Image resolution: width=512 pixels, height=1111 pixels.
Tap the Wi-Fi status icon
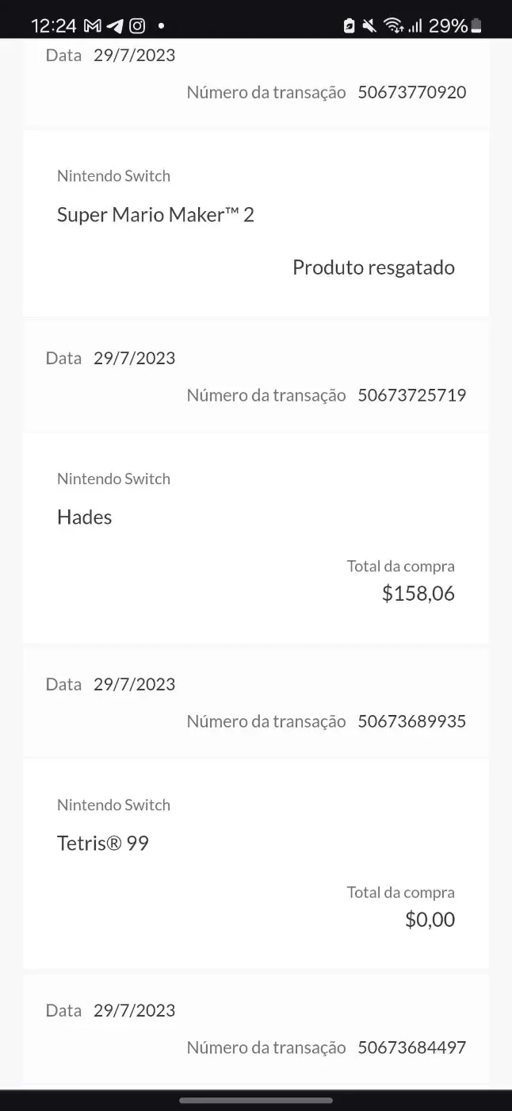coord(393,26)
